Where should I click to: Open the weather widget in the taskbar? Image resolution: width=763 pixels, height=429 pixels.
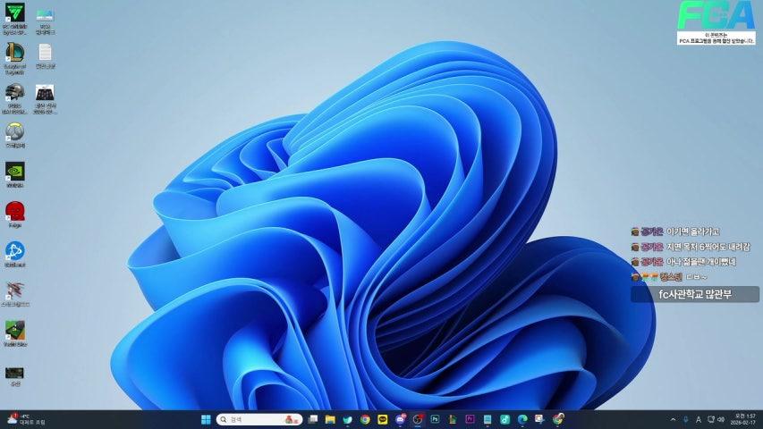pos(27,419)
